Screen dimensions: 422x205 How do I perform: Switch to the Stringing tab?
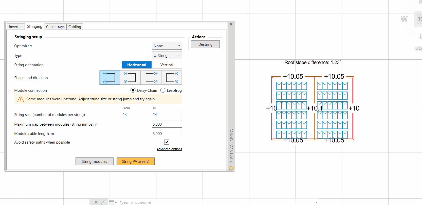(35, 26)
